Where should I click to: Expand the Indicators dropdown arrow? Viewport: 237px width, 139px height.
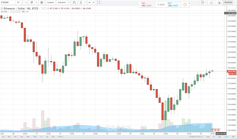pyautogui.click(x=69, y=2)
